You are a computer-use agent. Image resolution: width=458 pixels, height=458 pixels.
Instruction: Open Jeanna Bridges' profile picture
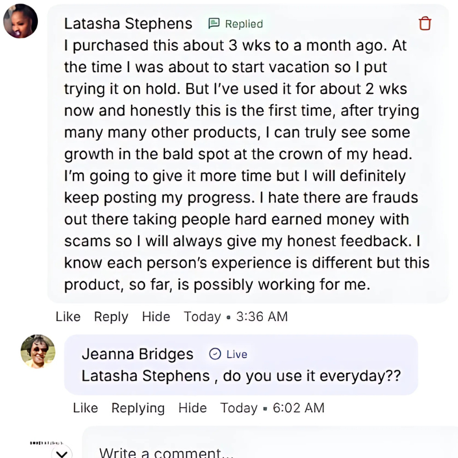38,351
